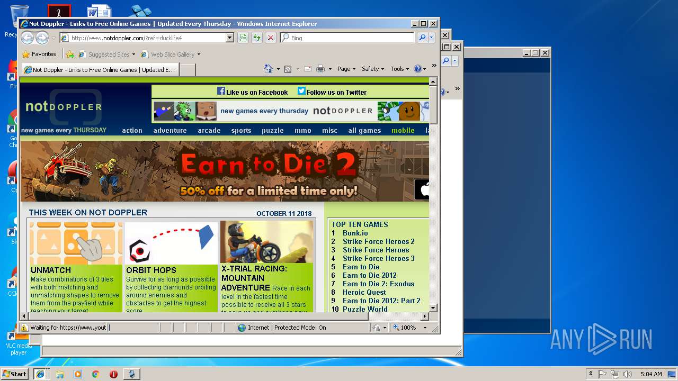
Task: Open the Home button dropdown arrow
Action: [277, 69]
